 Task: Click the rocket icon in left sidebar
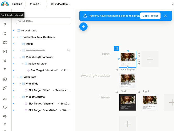coord(5,88)
